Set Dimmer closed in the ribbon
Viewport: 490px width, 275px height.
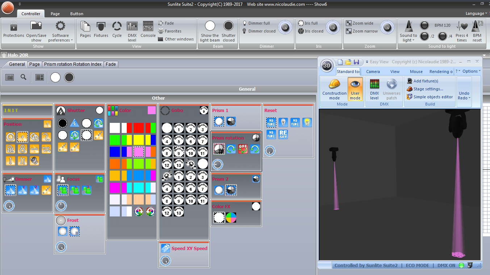[259, 31]
